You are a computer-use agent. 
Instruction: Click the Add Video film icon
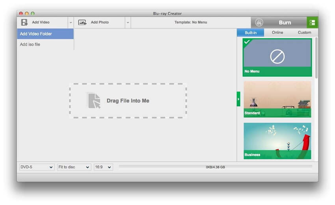[x=24, y=22]
